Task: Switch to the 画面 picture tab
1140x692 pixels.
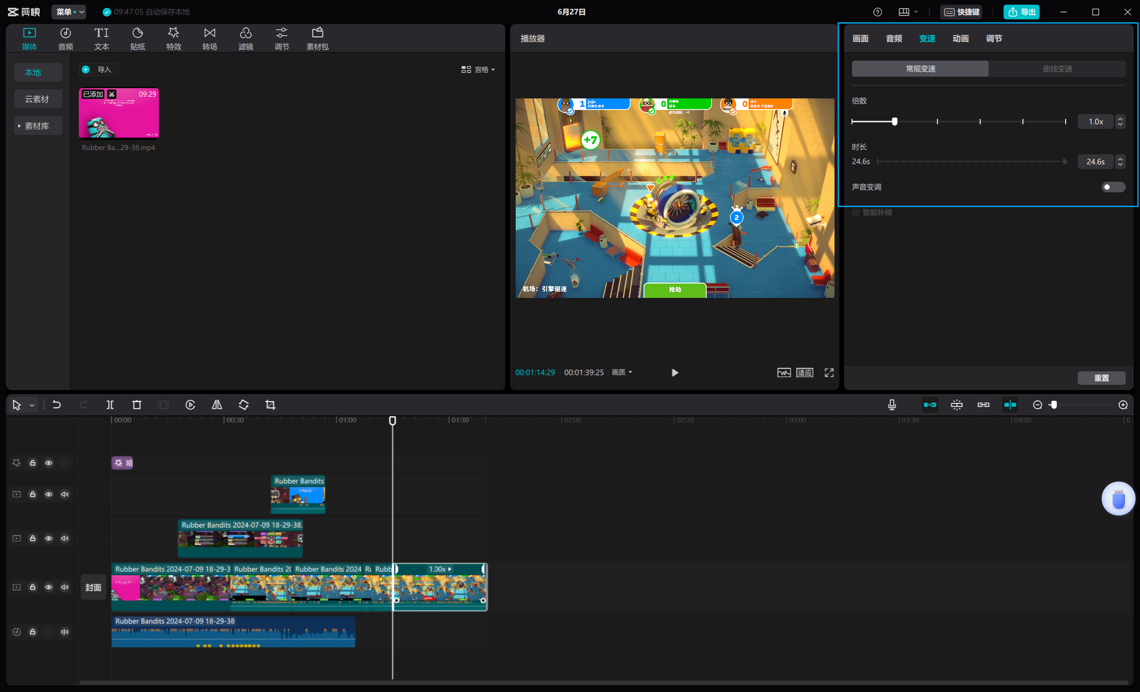Action: point(860,38)
